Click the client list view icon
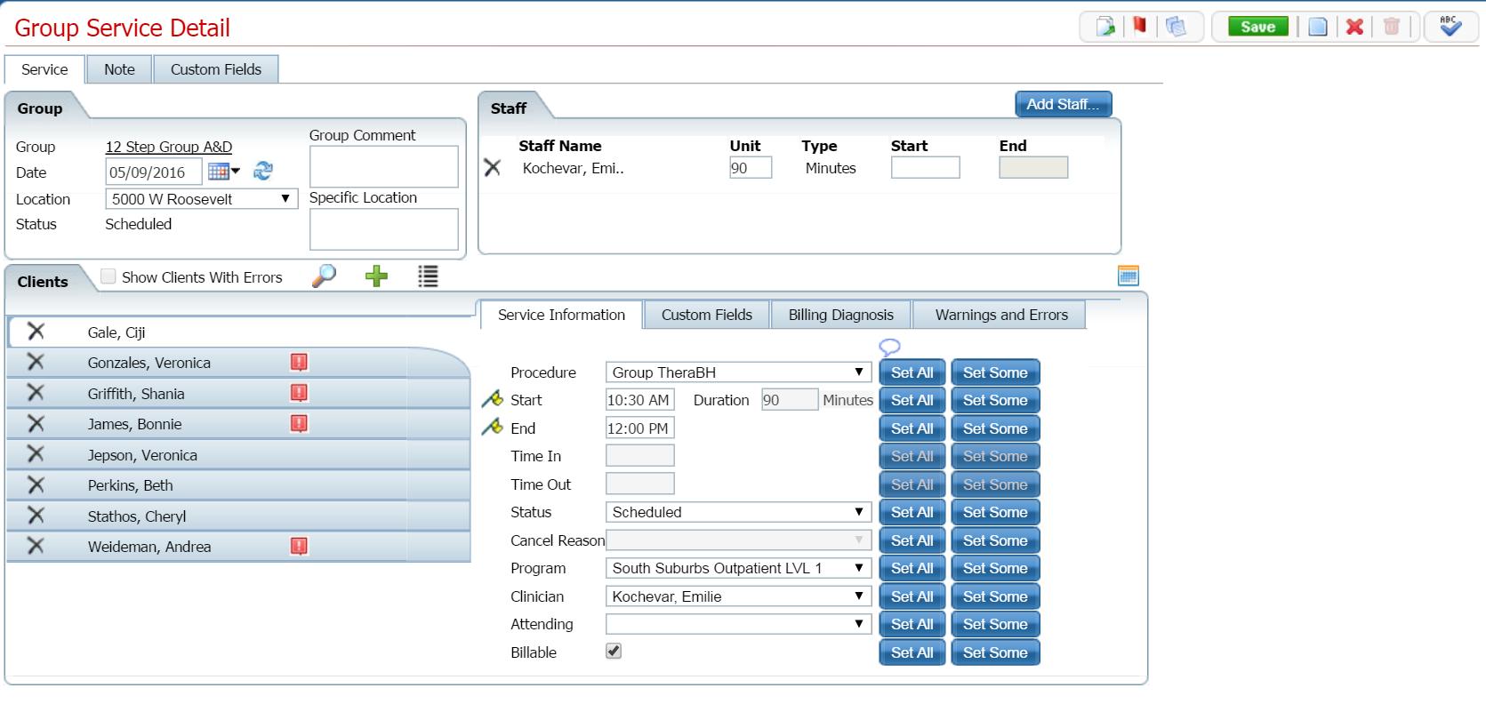Image resolution: width=1486 pixels, height=704 pixels. coord(428,276)
